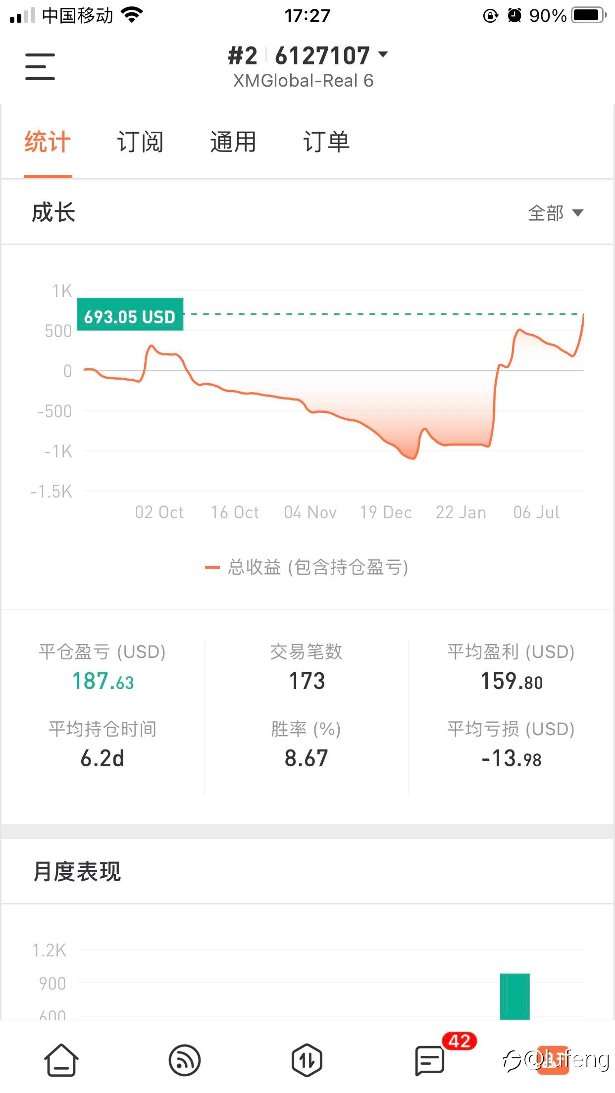Open messages with 42 badge
This screenshot has height=1093, width=615.
[430, 1060]
